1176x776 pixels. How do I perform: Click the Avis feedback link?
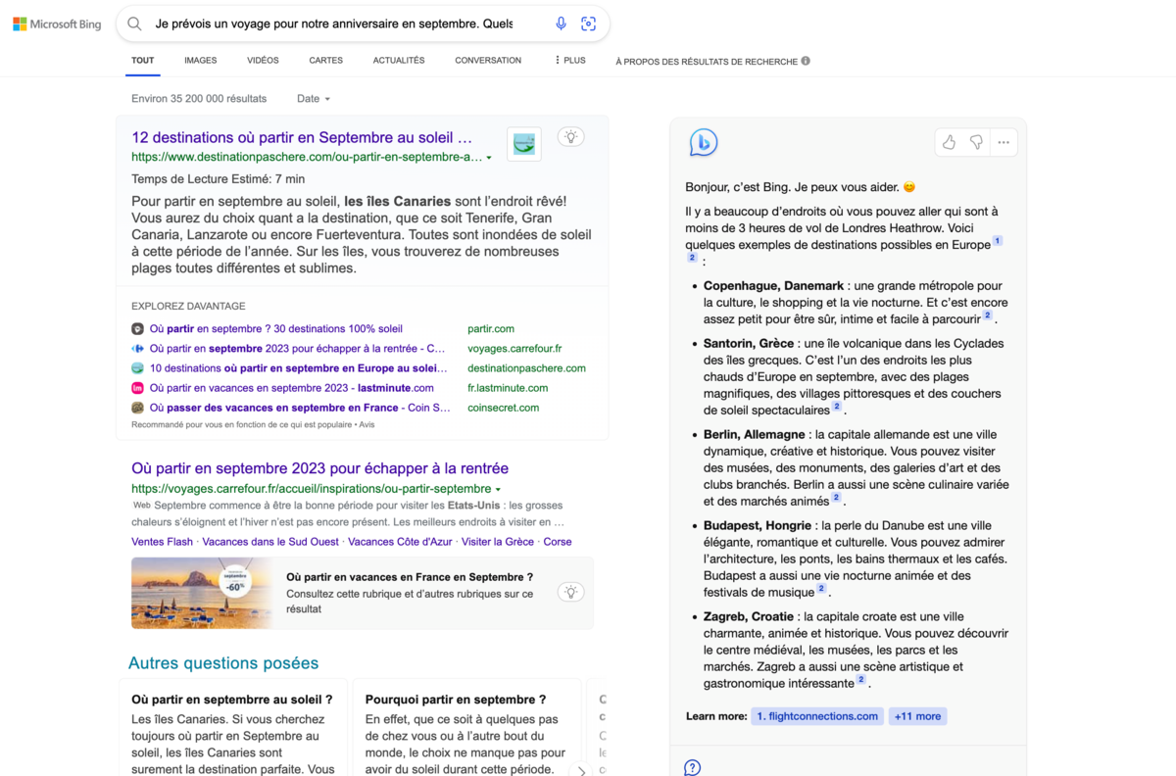(x=367, y=425)
